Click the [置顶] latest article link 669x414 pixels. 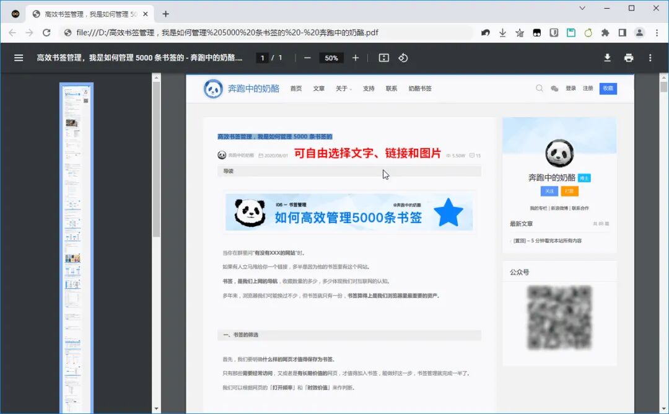548,240
